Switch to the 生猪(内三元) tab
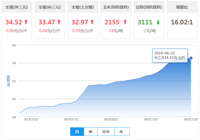 point(50,7)
